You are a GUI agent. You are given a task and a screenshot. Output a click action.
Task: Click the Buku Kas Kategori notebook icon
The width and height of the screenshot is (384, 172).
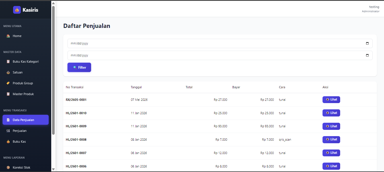8,62
